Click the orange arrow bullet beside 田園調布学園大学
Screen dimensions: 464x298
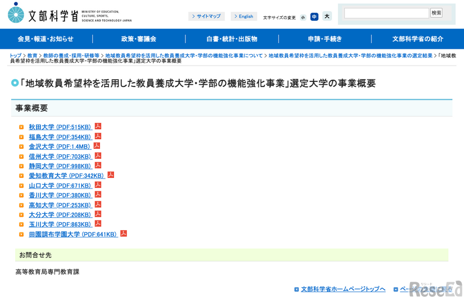pyautogui.click(x=21, y=235)
